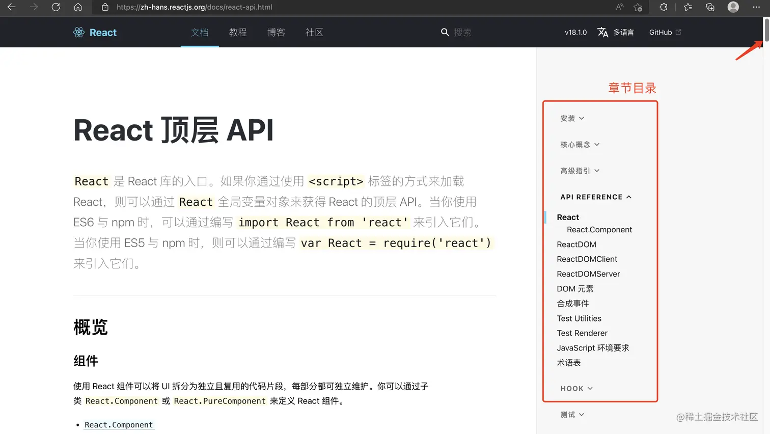Screen dimensions: 770x434
Task: Open the GitHub link in header
Action: tap(661, 32)
